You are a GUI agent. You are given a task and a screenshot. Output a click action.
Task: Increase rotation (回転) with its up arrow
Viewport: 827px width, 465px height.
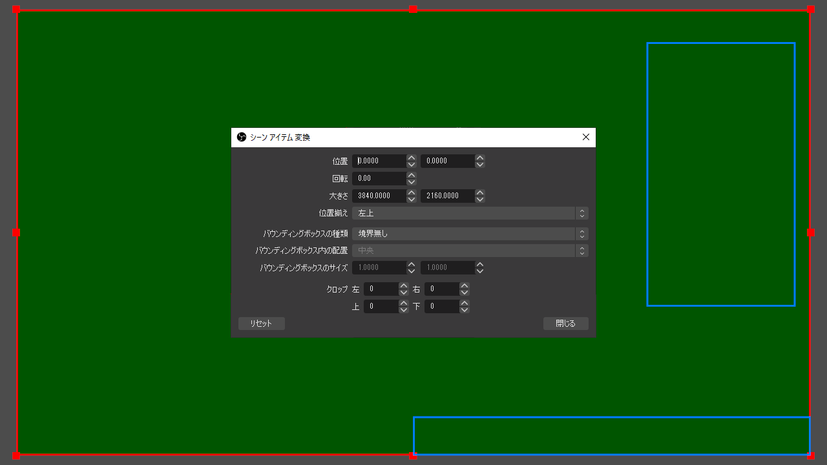pos(412,175)
